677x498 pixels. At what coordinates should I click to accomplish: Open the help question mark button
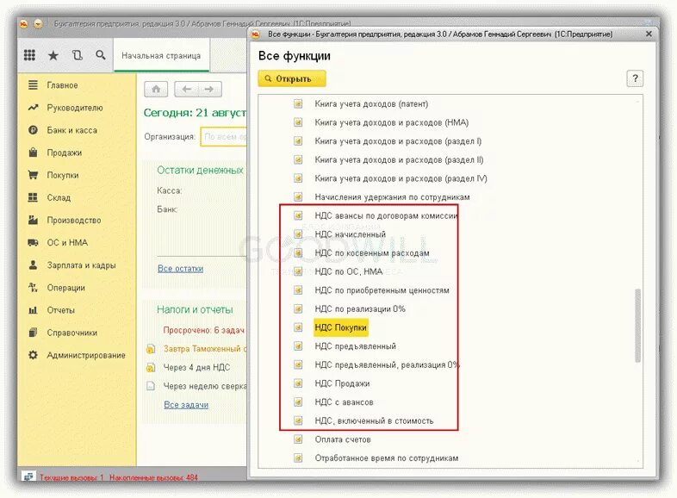point(635,78)
